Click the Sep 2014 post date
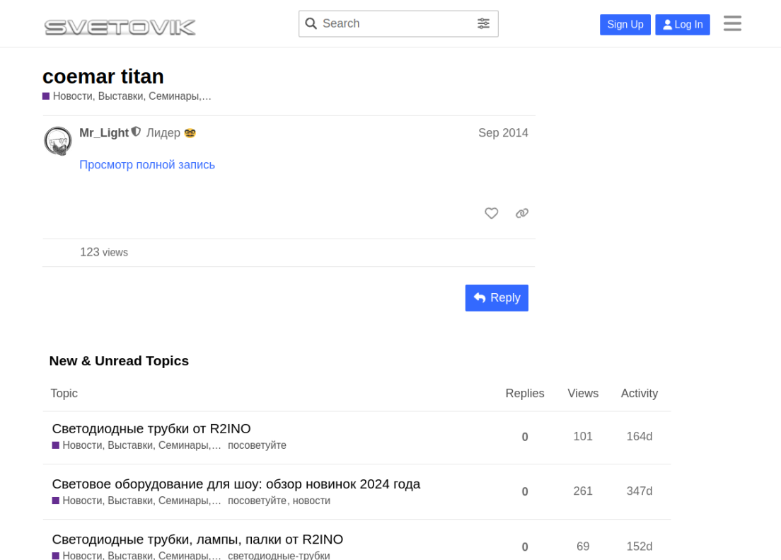The width and height of the screenshot is (781, 560). pyautogui.click(x=503, y=132)
